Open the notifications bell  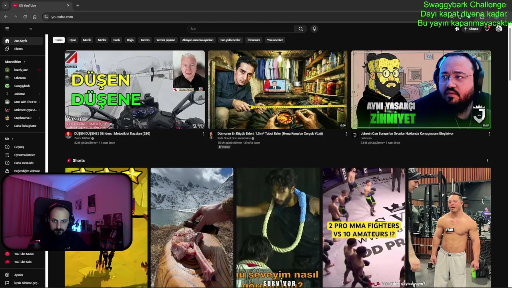point(487,29)
